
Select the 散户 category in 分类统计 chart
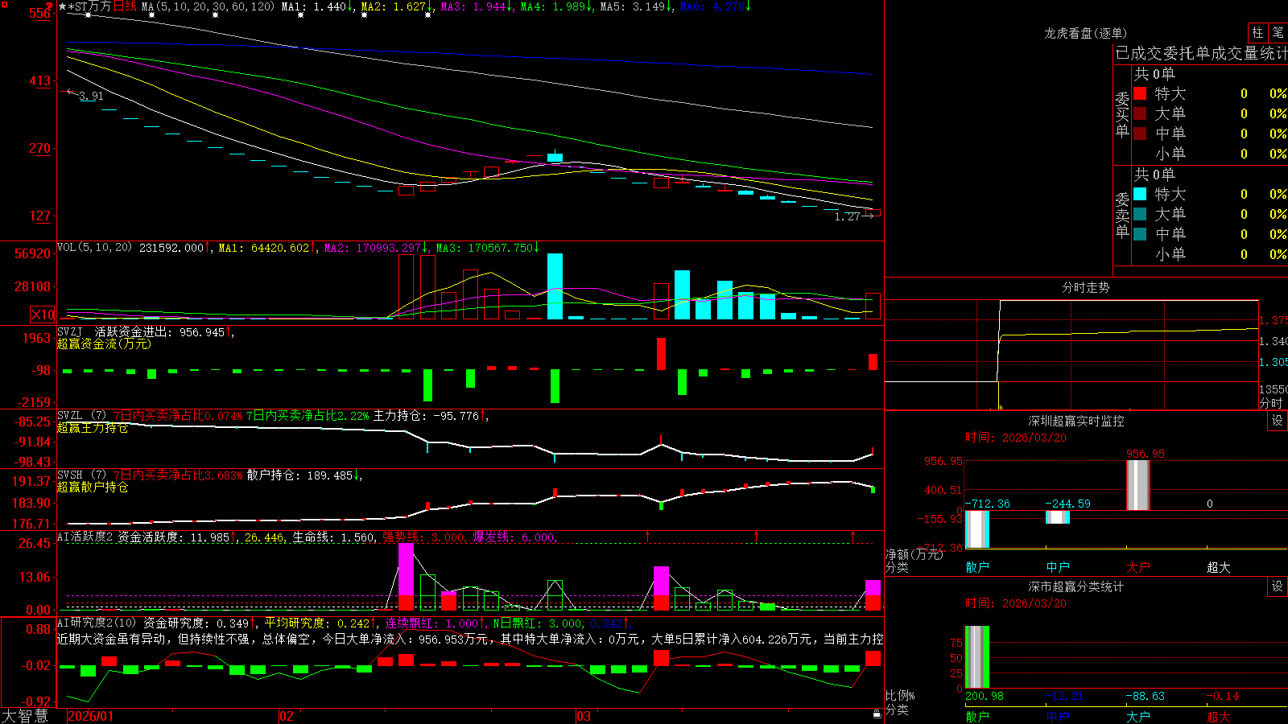pos(977,716)
